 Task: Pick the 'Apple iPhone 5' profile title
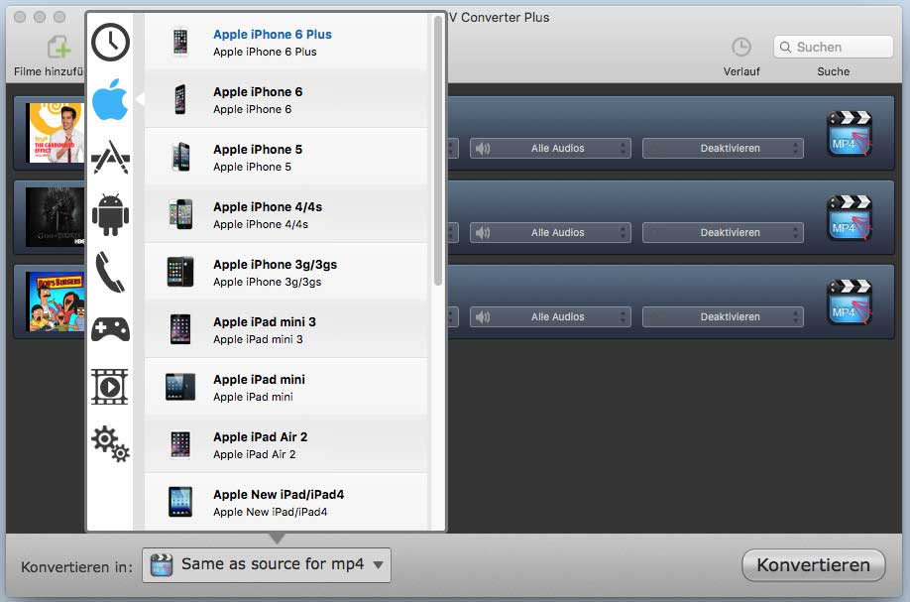click(258, 149)
